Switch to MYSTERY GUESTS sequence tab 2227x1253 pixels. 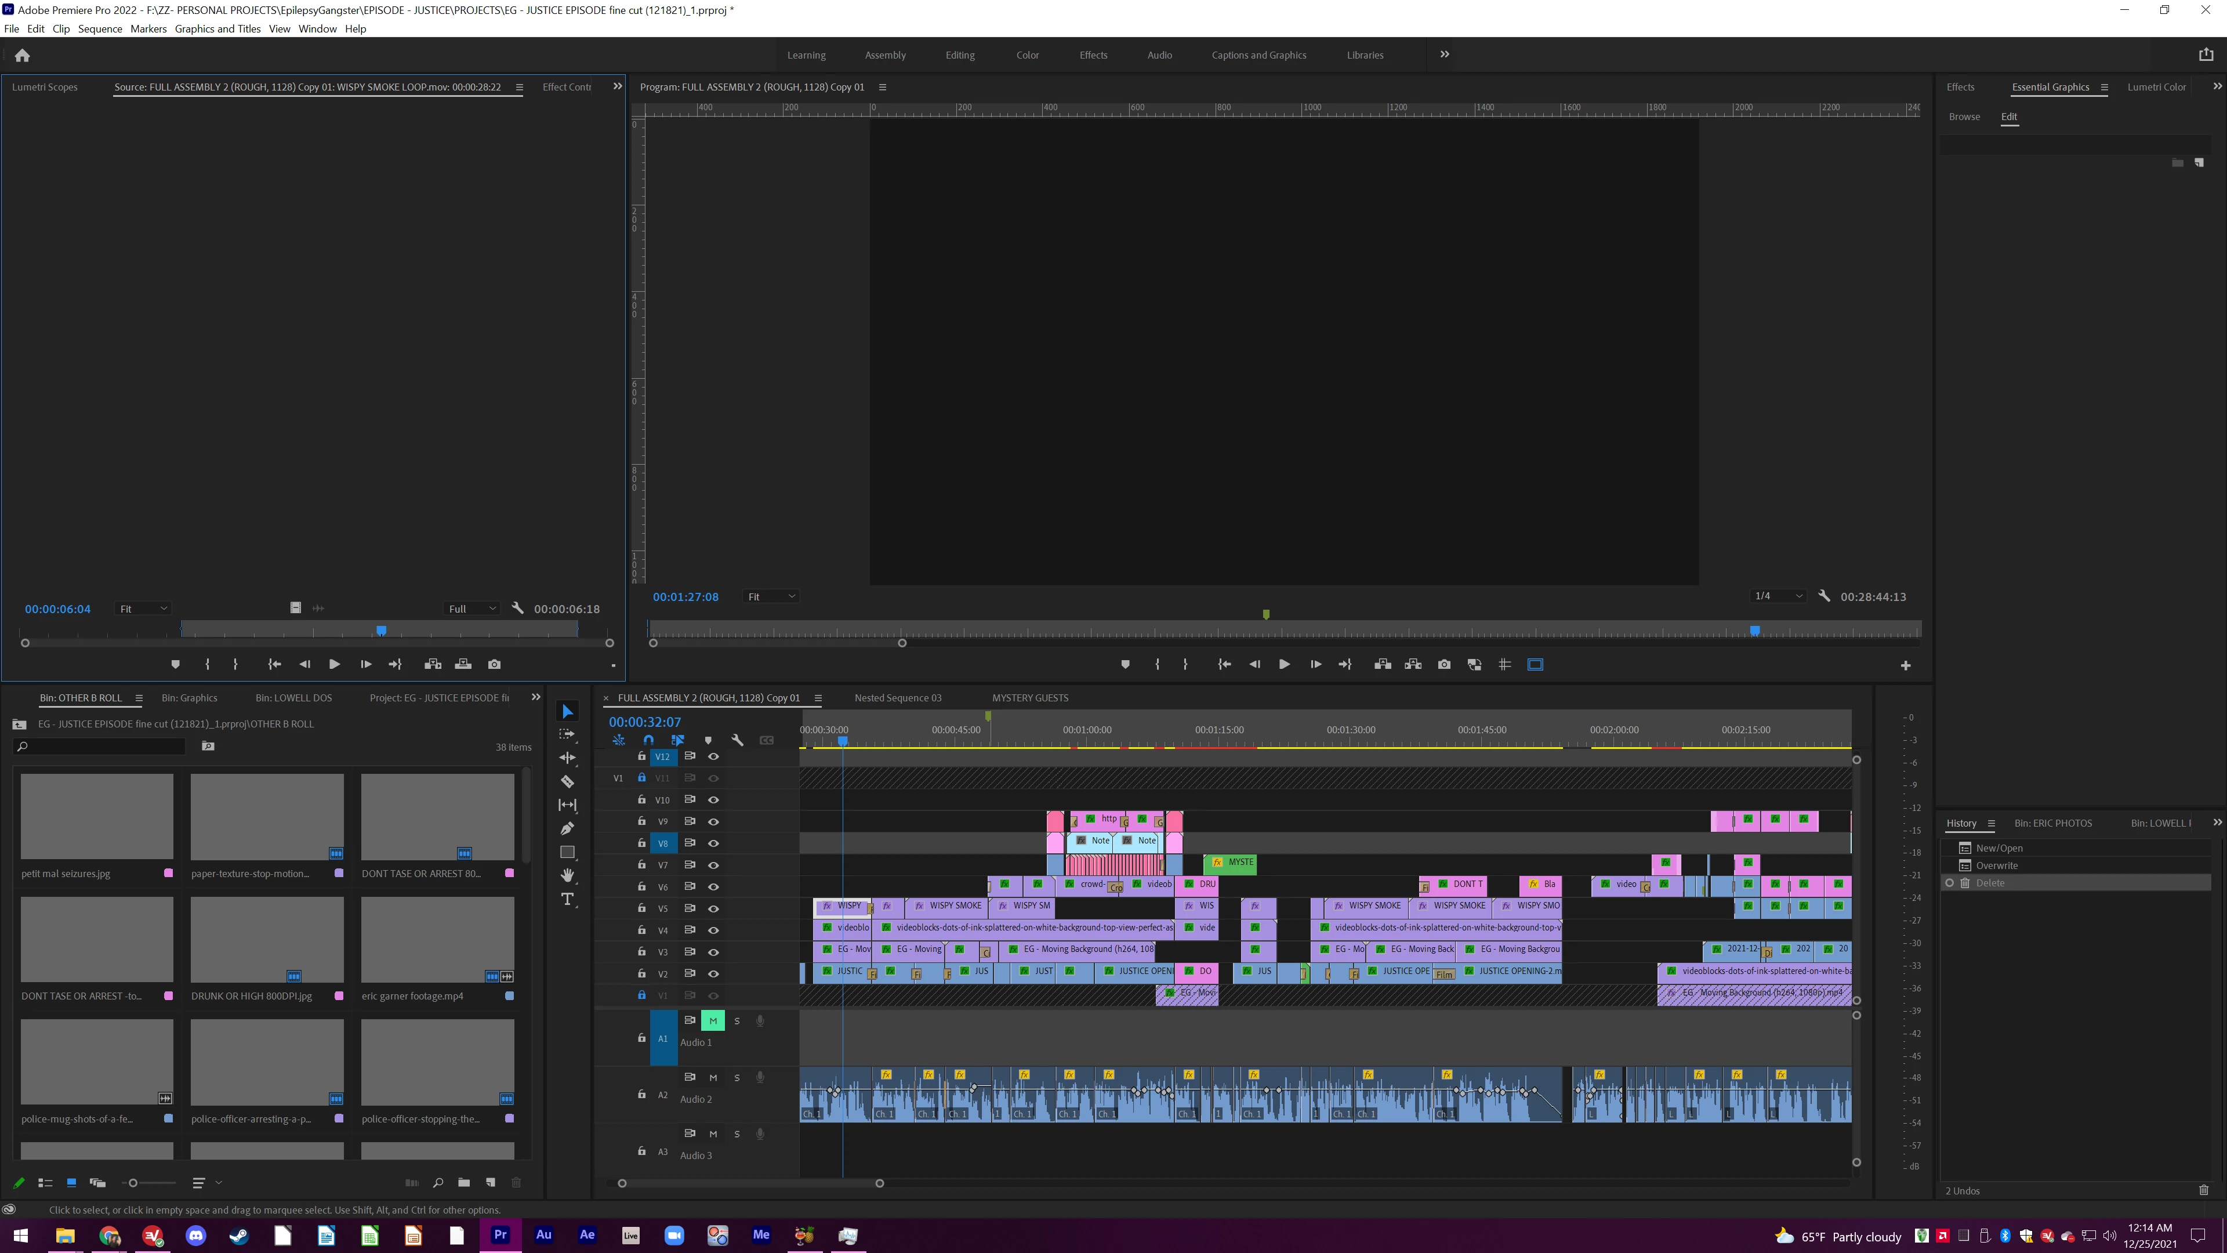pos(1029,698)
